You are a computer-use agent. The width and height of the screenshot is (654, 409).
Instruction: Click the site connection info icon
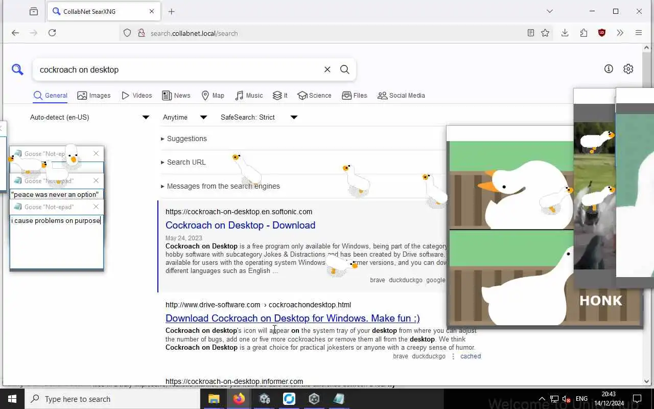[x=142, y=33]
